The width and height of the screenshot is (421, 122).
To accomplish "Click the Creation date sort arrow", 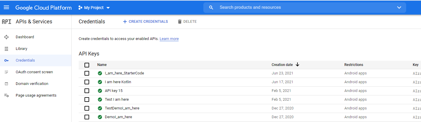I will pos(297,65).
